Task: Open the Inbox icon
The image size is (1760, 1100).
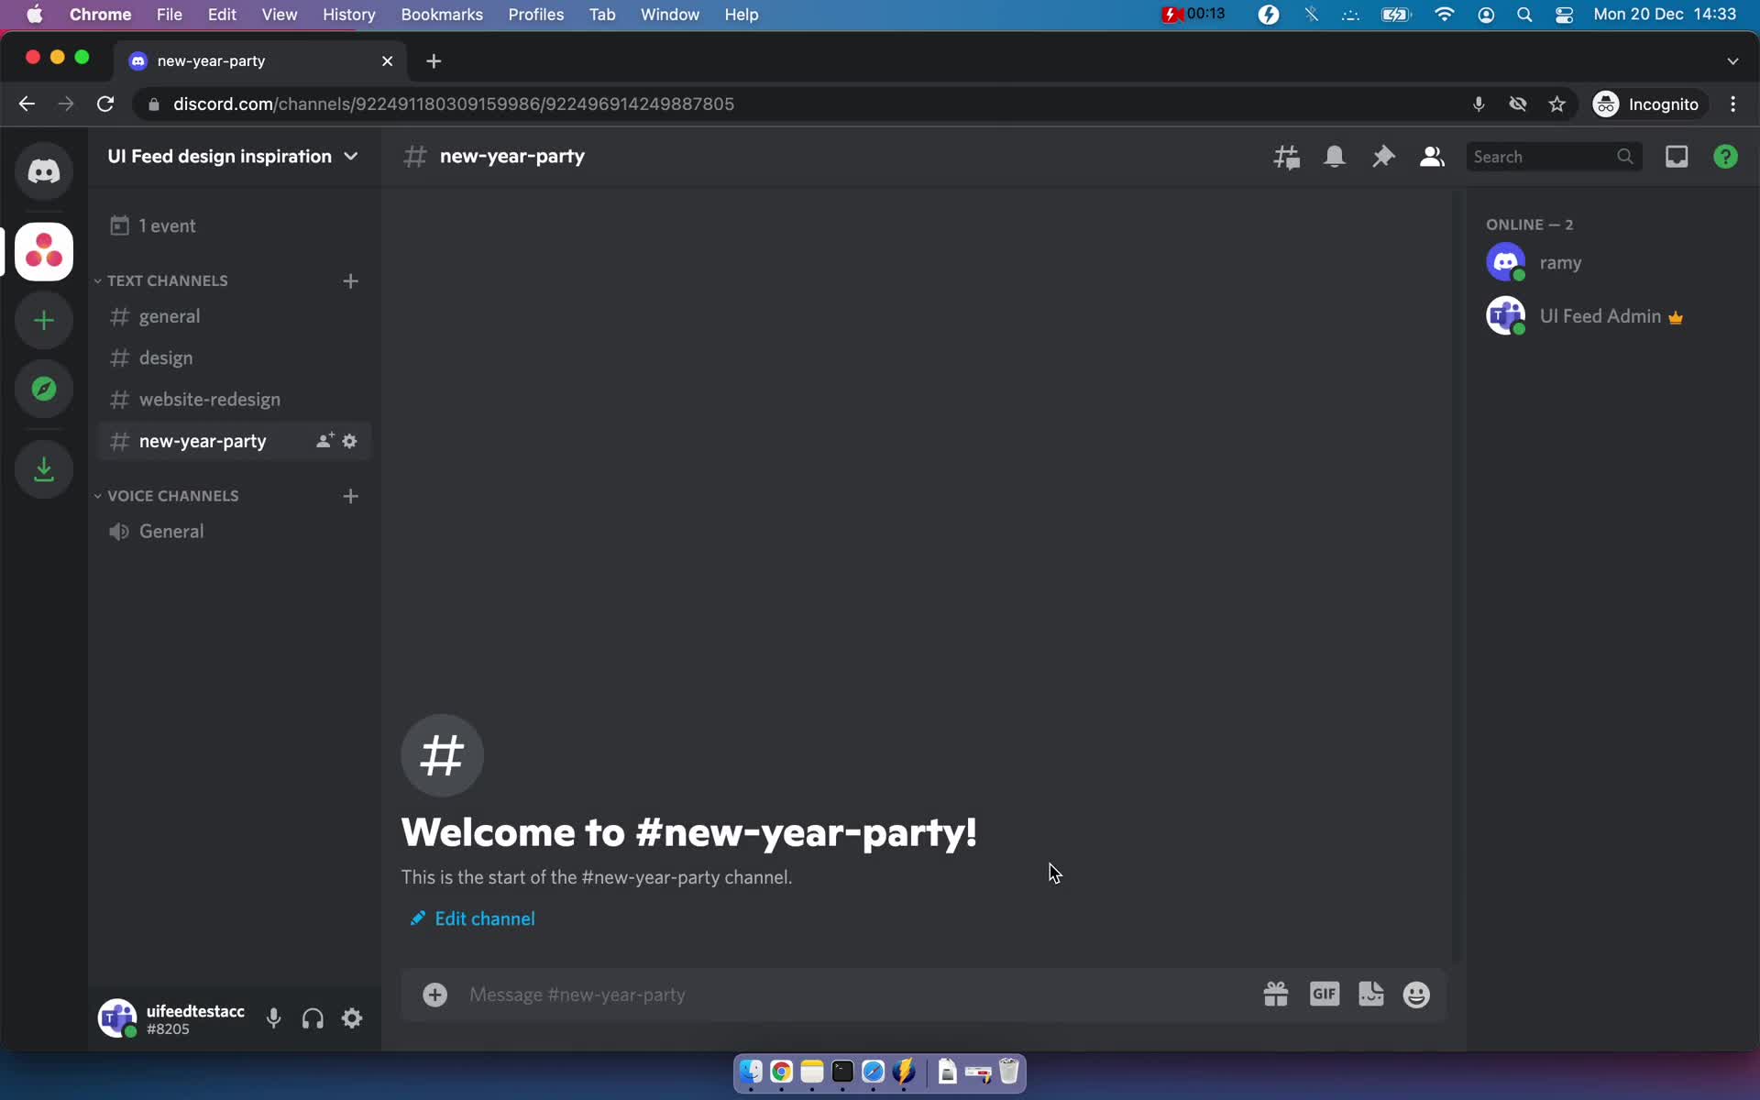Action: tap(1677, 157)
